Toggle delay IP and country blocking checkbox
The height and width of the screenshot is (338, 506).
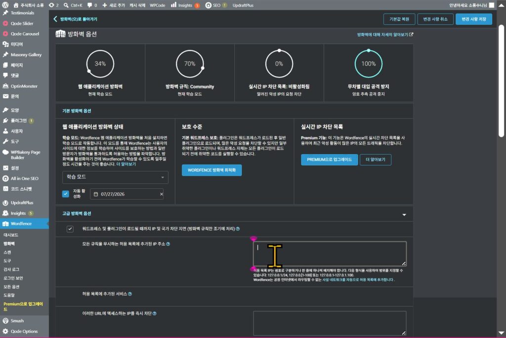70,229
